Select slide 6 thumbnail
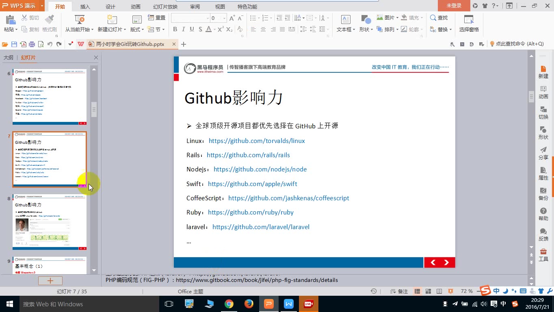 click(50, 97)
